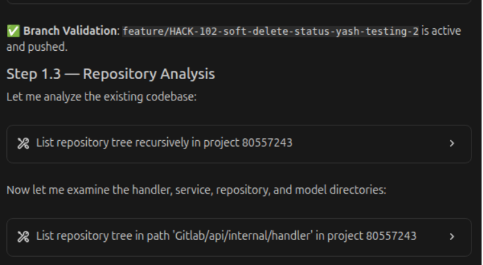Click the tools icon in the recursive tree card

[23, 143]
